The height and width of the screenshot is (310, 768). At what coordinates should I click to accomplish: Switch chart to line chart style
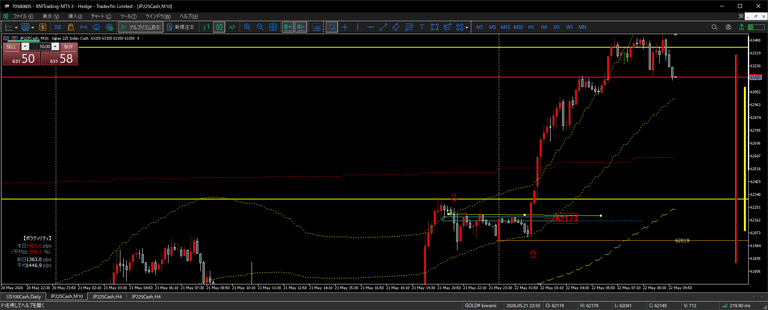[x=232, y=27]
